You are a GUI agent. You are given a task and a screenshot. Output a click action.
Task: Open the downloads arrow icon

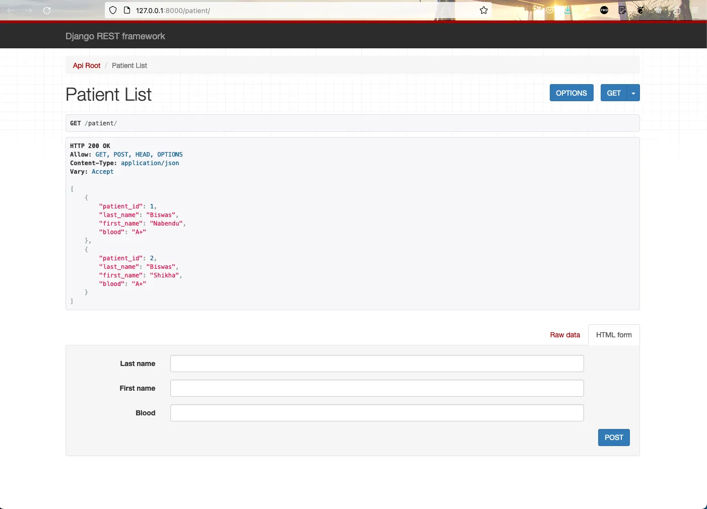point(568,10)
